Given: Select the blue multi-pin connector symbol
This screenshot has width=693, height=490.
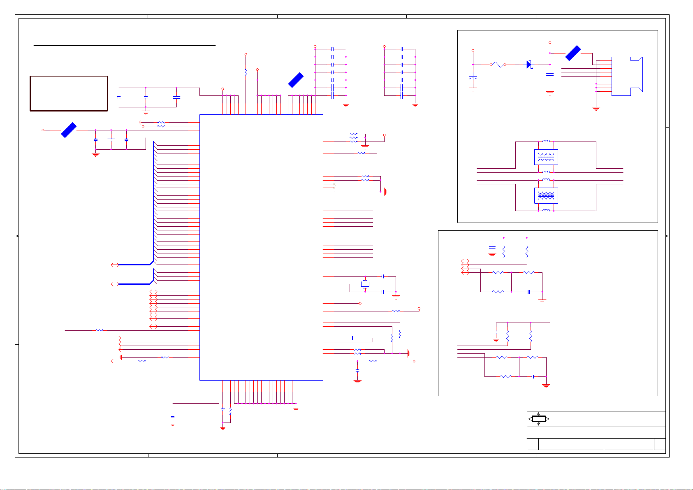Looking at the screenshot, I should [627, 76].
